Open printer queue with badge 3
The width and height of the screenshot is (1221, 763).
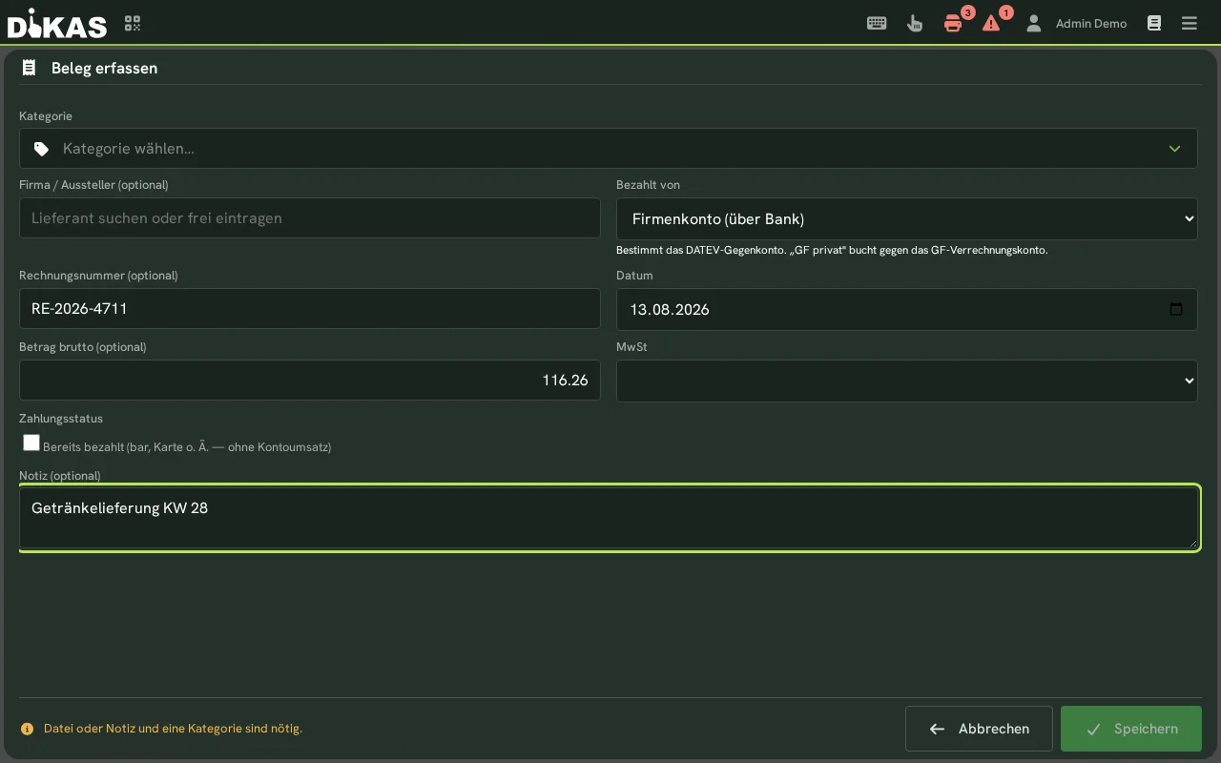click(953, 23)
